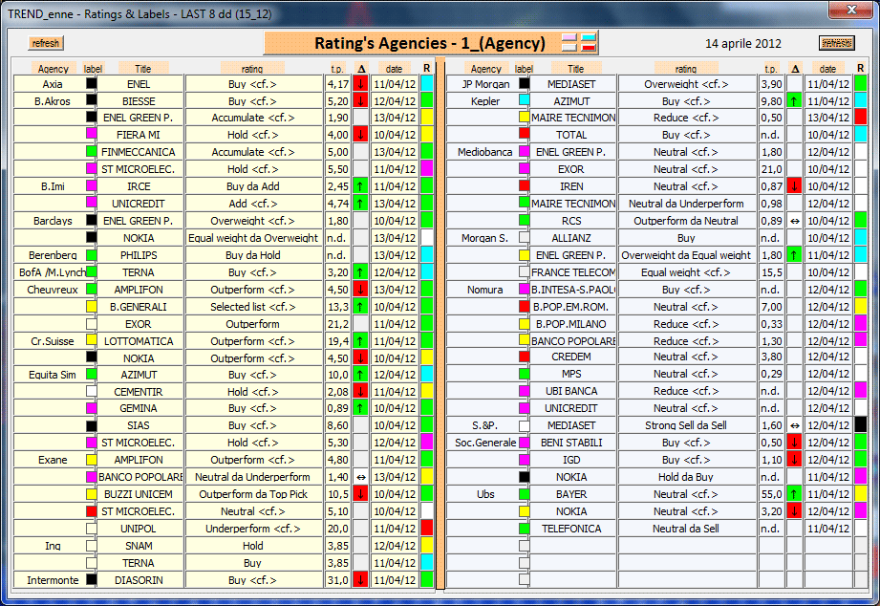
Task: Click the right table's date column header
Action: (x=827, y=69)
